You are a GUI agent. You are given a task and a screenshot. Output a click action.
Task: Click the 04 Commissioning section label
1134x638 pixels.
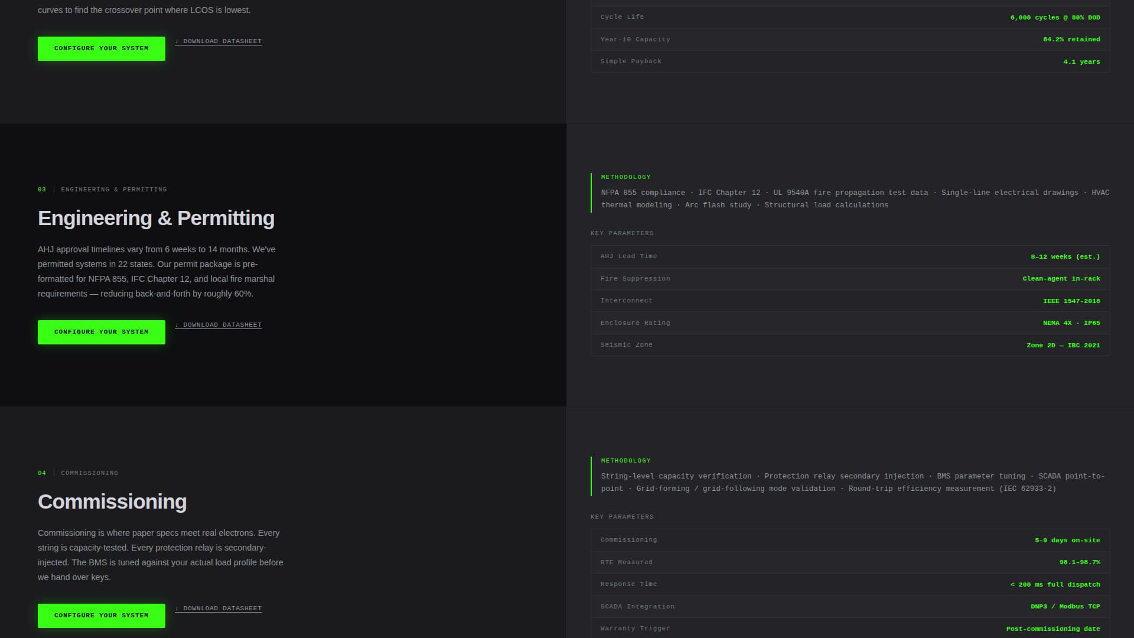point(79,473)
